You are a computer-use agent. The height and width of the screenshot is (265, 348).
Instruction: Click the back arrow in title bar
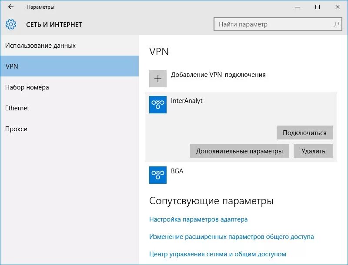10,7
